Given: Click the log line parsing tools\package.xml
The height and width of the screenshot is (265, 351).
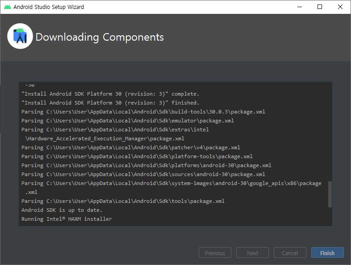Looking at the screenshot, I should point(123,201).
